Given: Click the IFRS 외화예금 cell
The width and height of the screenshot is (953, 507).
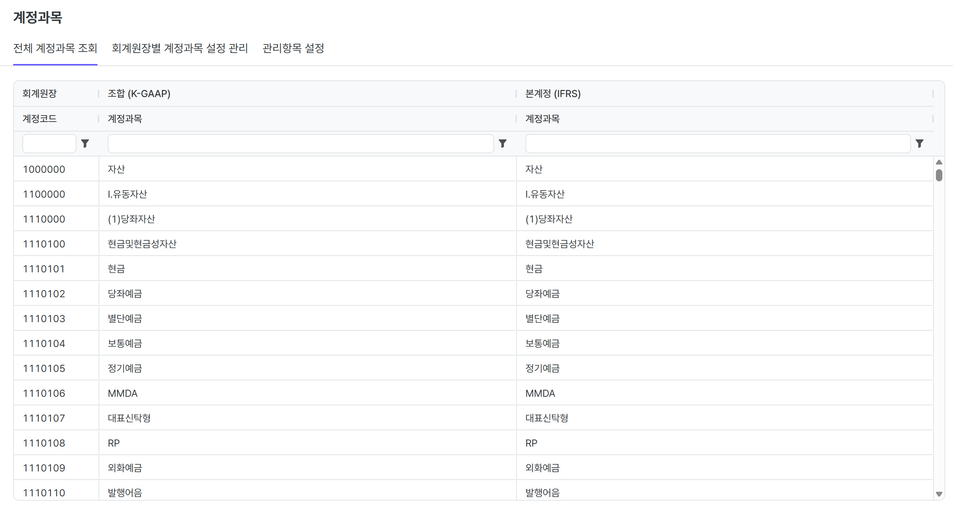Looking at the screenshot, I should click(x=542, y=468).
